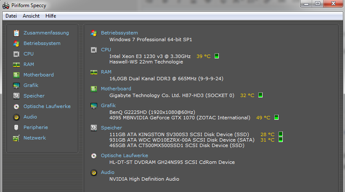Click the CPU temperature value 39 °C
Viewport: 345px width, 192px height.
[x=204, y=56]
